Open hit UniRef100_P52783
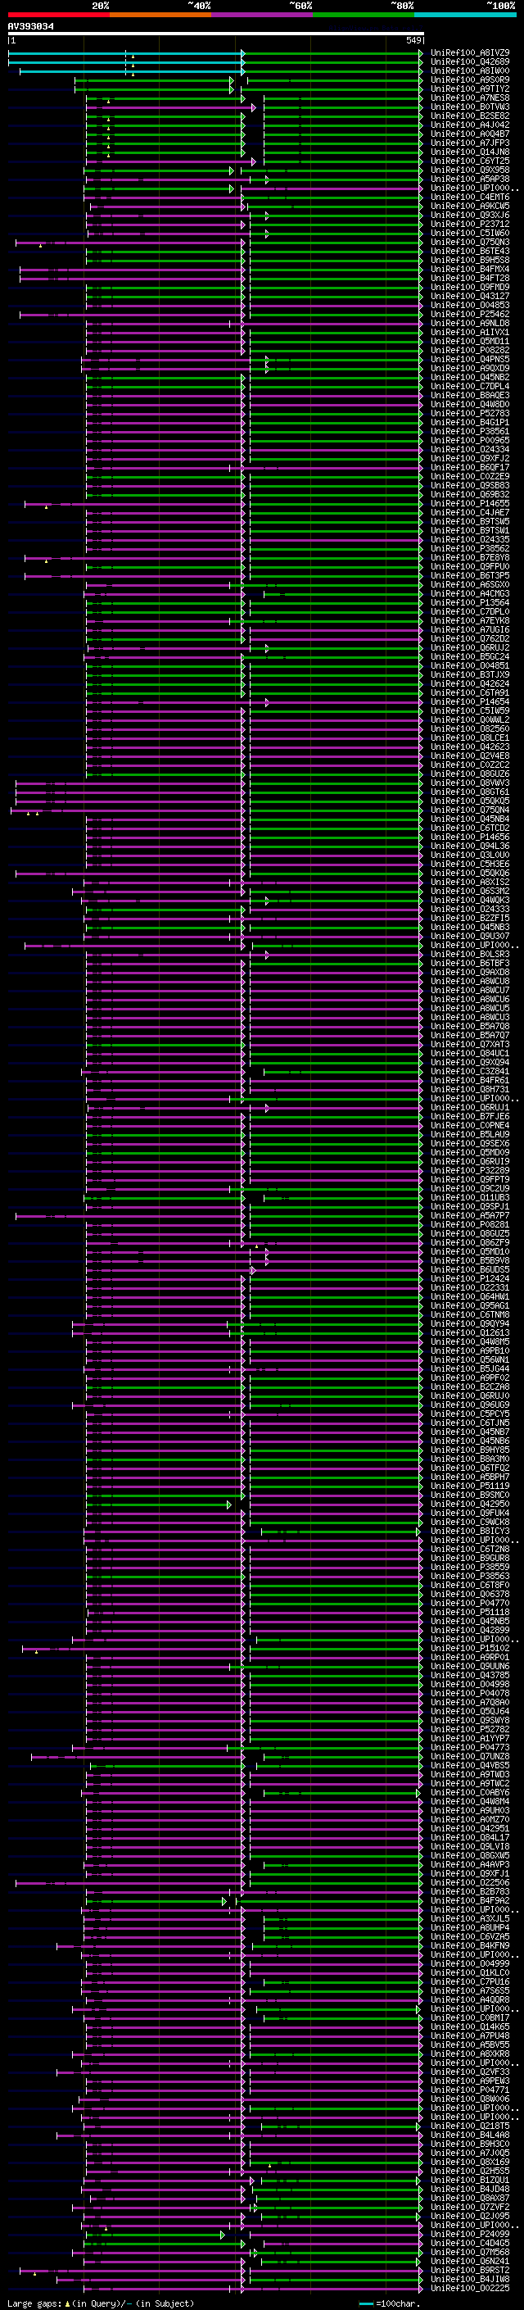Image resolution: width=524 pixels, height=2310 pixels. point(470,413)
